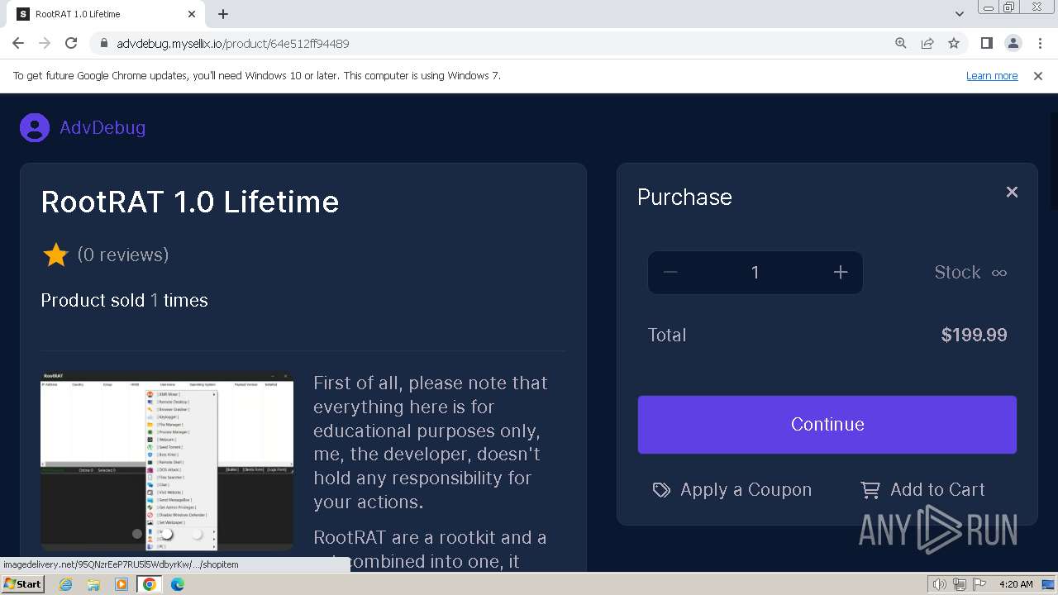
Task: Click the $199.99 total price
Action: pos(974,335)
